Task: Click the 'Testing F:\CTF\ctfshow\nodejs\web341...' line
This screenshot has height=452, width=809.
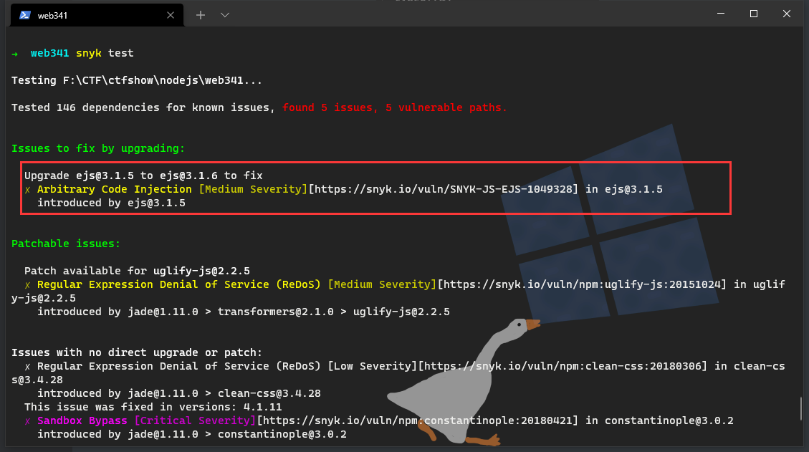Action: [x=137, y=80]
